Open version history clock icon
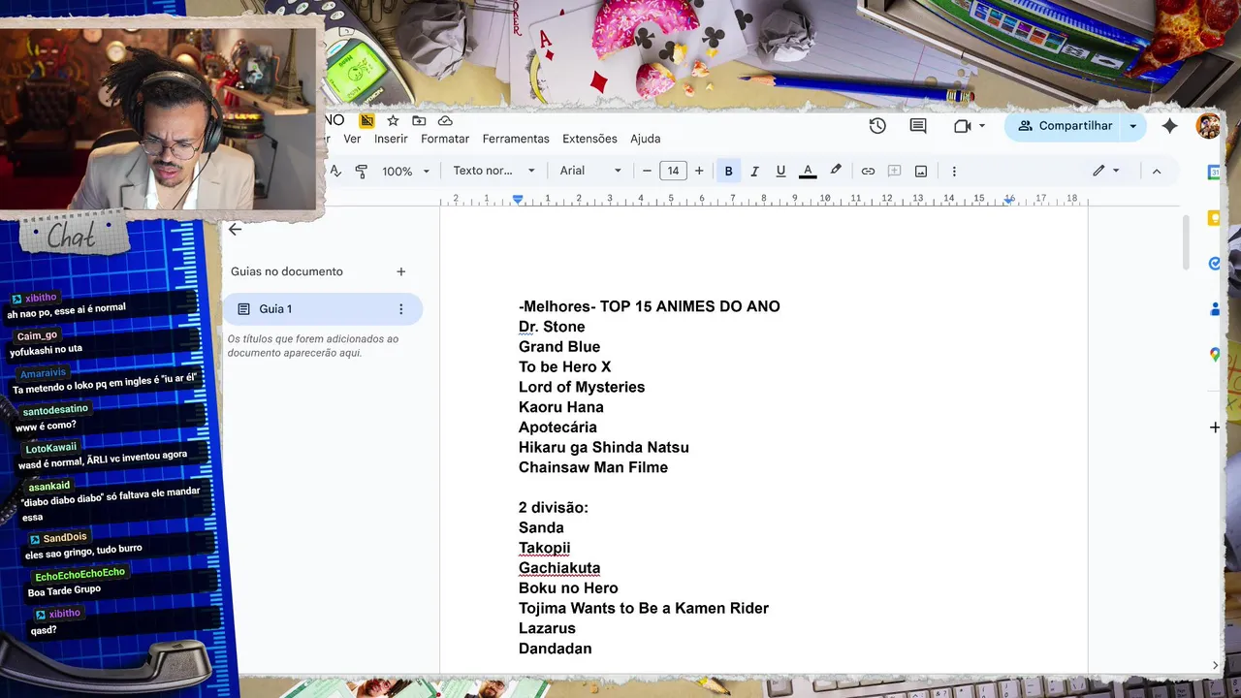 (x=877, y=126)
